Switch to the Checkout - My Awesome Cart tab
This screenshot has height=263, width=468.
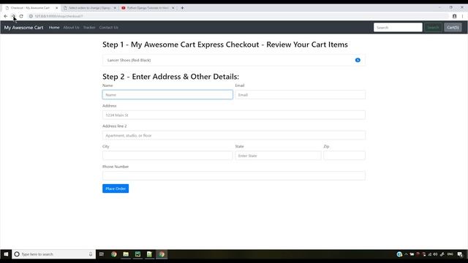tap(31, 8)
